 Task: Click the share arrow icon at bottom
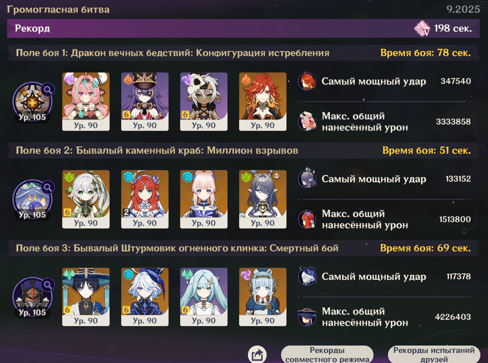[x=257, y=354]
